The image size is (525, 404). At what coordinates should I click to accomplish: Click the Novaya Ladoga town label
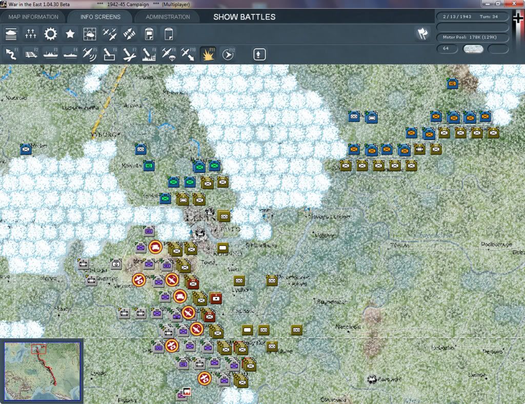coord(329,217)
